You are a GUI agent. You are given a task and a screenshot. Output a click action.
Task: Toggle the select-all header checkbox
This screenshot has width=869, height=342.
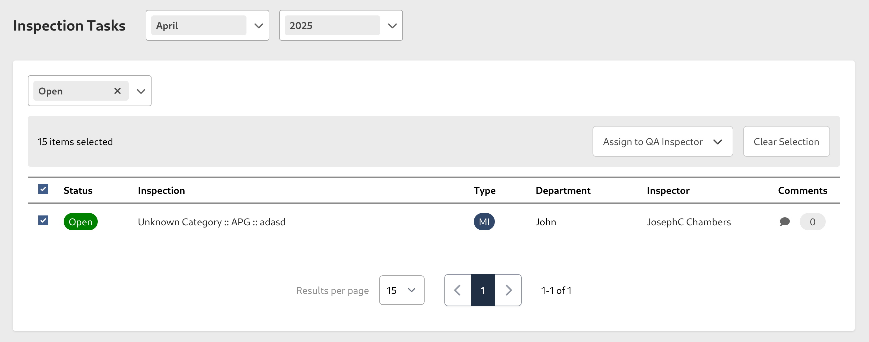pos(43,189)
